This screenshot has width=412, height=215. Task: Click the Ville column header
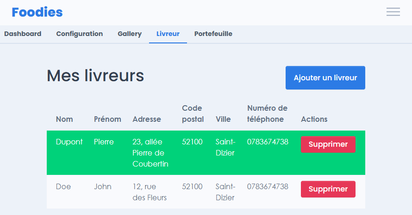point(223,119)
